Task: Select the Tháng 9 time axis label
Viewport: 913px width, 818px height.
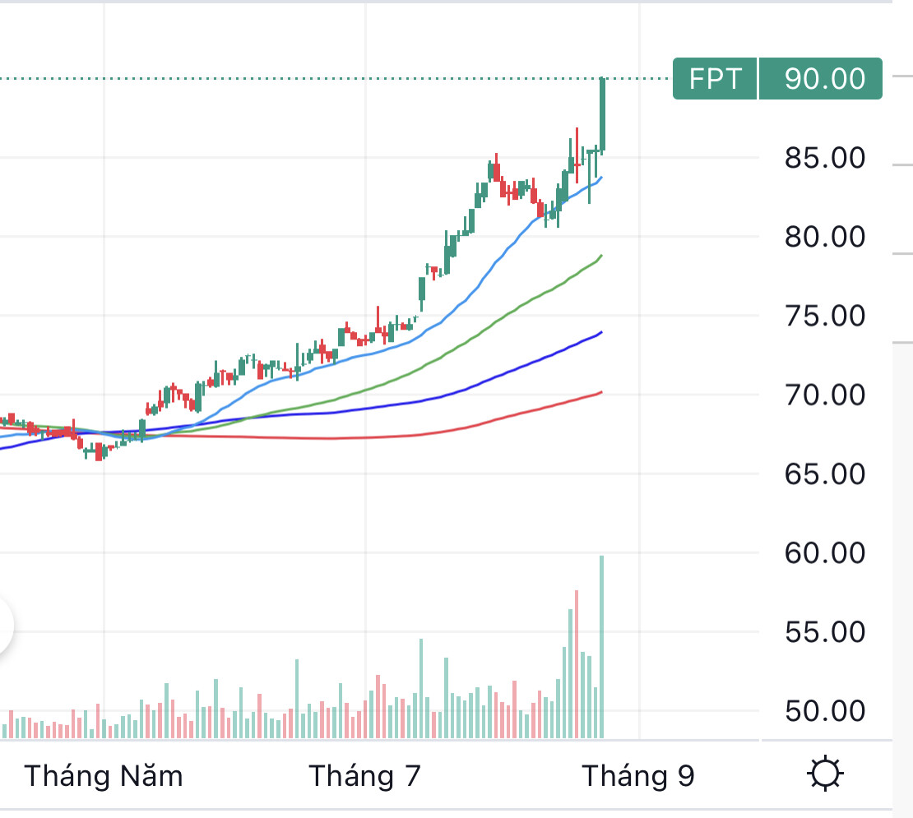Action: click(638, 775)
